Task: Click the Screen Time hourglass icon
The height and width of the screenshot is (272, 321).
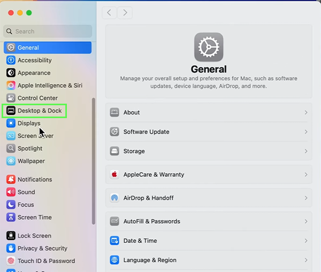Action: (x=11, y=217)
